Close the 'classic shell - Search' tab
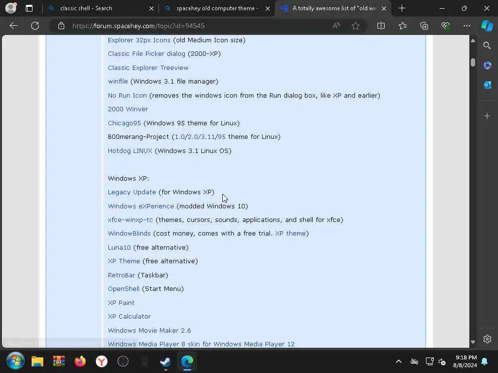Screen dimensions: 498x373 (152, 9)
